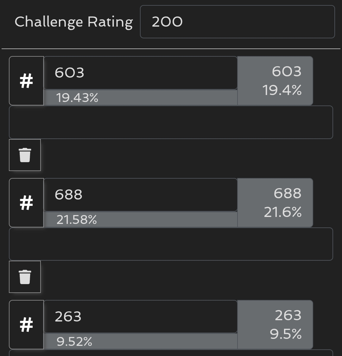Viewport: 342px width, 356px height.
Task: Click the hash icon beside the 688 entry
Action: [26, 203]
